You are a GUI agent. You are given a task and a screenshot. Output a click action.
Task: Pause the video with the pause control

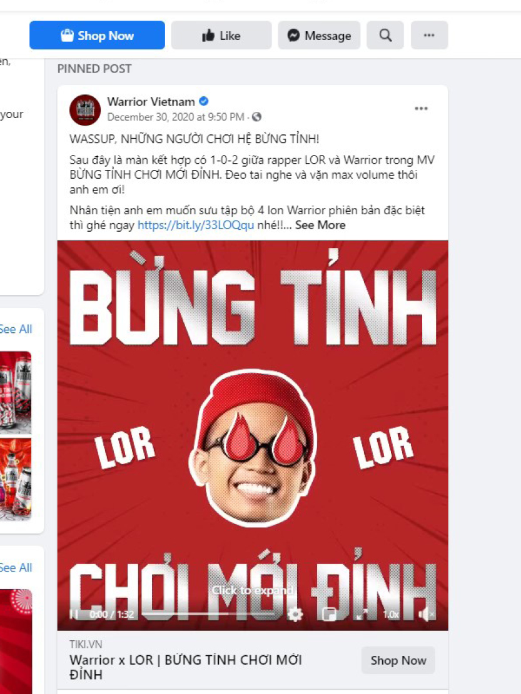[x=74, y=614]
